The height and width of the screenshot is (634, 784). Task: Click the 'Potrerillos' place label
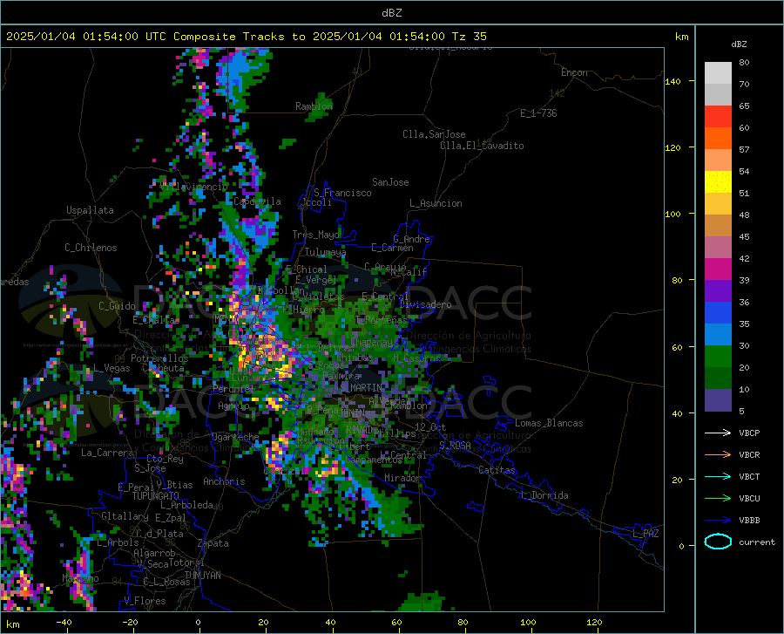(x=159, y=358)
